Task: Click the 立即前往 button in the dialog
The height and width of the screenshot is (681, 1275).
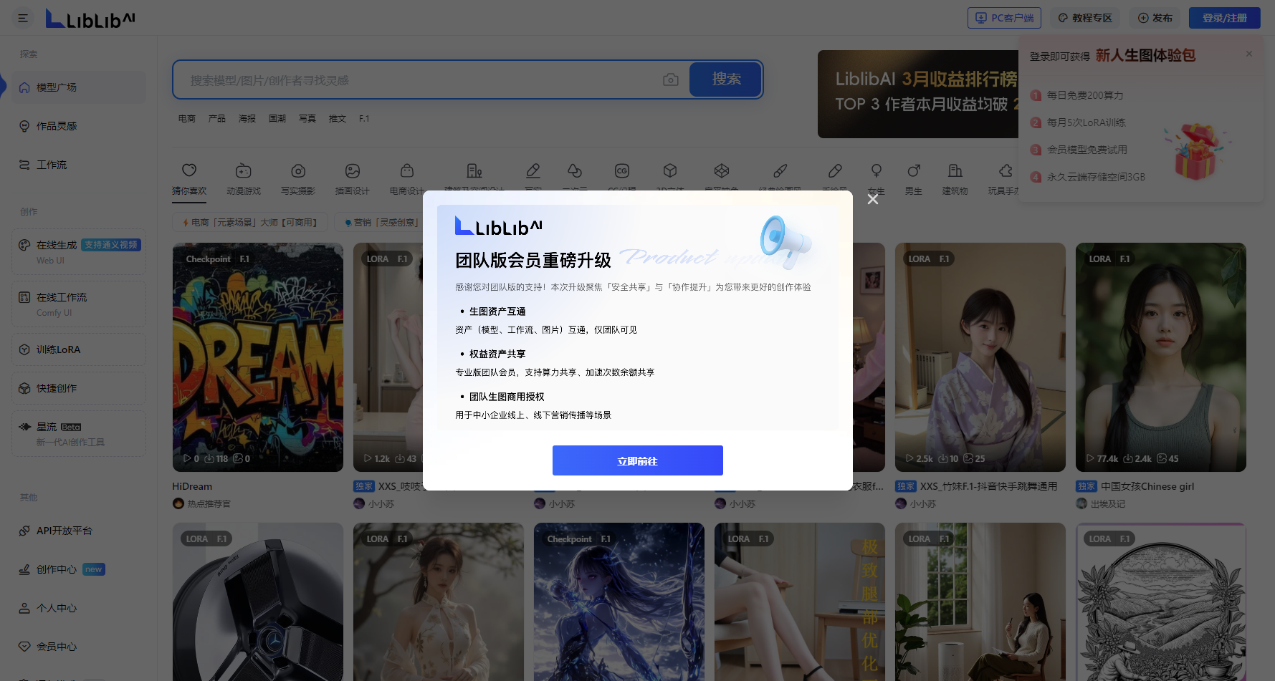Action: tap(637, 460)
